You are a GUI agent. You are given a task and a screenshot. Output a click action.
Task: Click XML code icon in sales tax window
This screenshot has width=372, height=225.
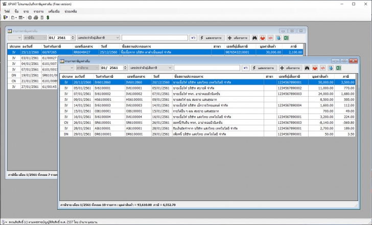(323, 68)
